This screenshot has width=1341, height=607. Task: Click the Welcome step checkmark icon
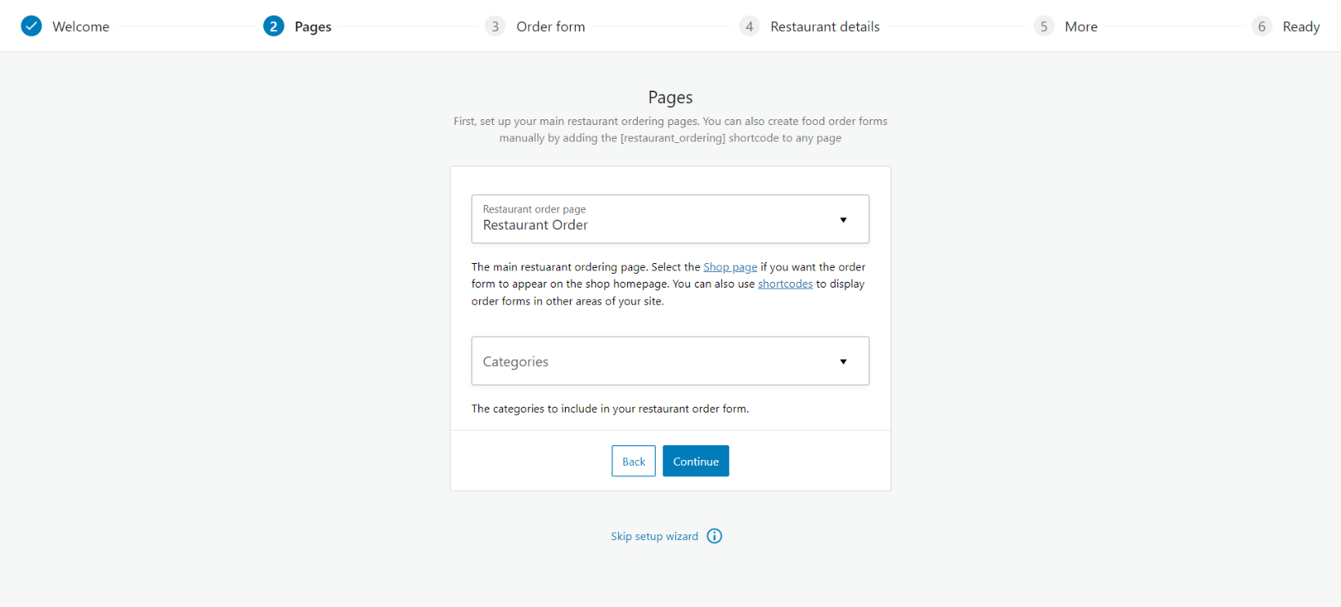[x=31, y=26]
